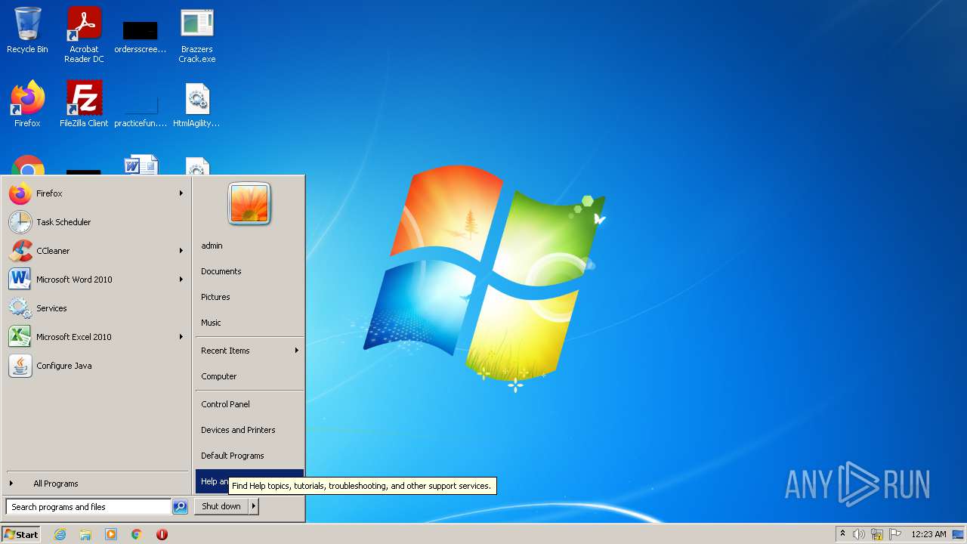Select the HtmlAgility... desktop file
This screenshot has height=544, width=967.
pos(197,104)
